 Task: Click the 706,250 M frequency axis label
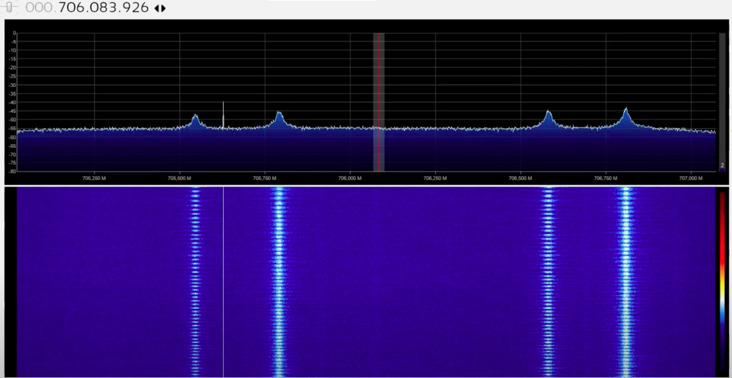point(435,178)
